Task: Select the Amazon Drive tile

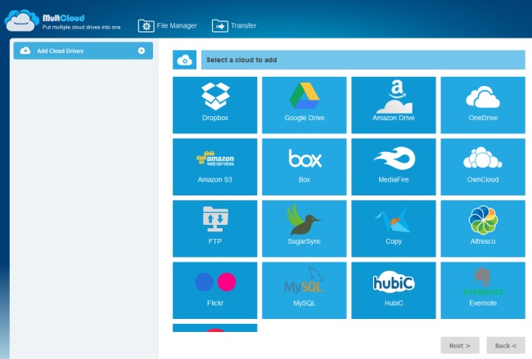Action: (x=393, y=105)
